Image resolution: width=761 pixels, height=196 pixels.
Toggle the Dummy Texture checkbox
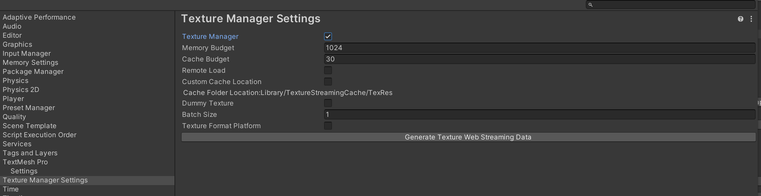click(x=328, y=103)
